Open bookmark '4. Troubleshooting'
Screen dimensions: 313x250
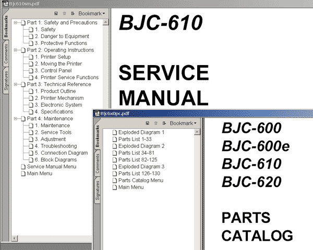(x=56, y=146)
